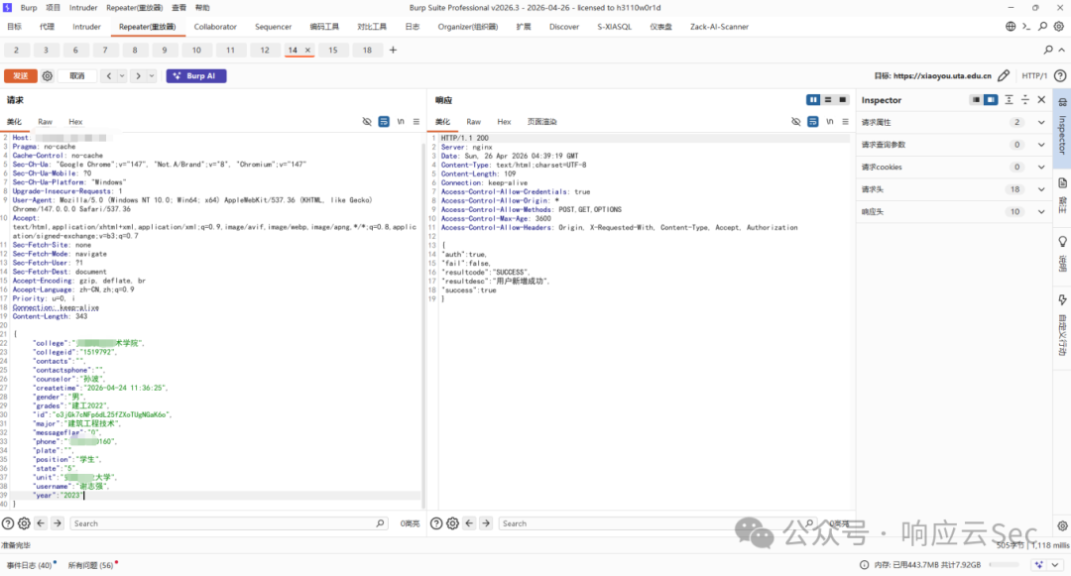This screenshot has width=1071, height=576.
Task: Add a new Repeater tab with plus icon
Action: pyautogui.click(x=393, y=50)
